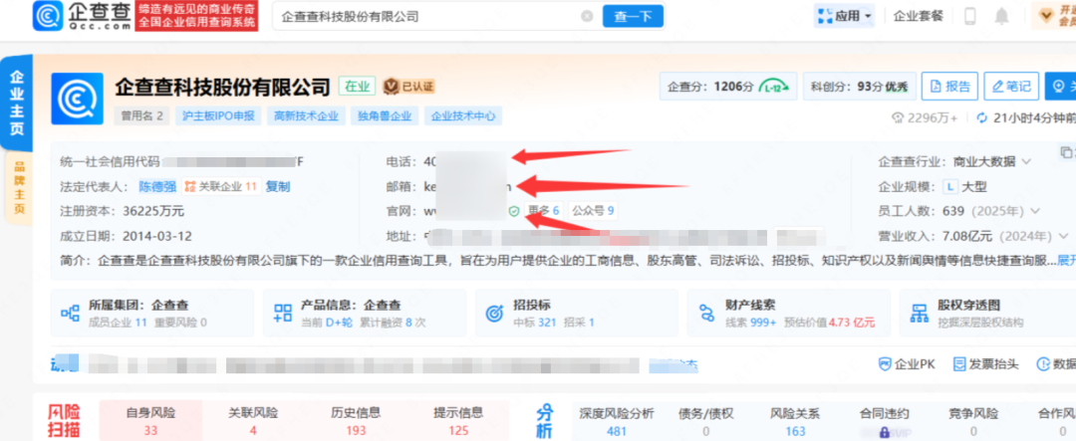The height and width of the screenshot is (441, 1076).
Task: Click the 招投标 target icon
Action: pyautogui.click(x=495, y=314)
